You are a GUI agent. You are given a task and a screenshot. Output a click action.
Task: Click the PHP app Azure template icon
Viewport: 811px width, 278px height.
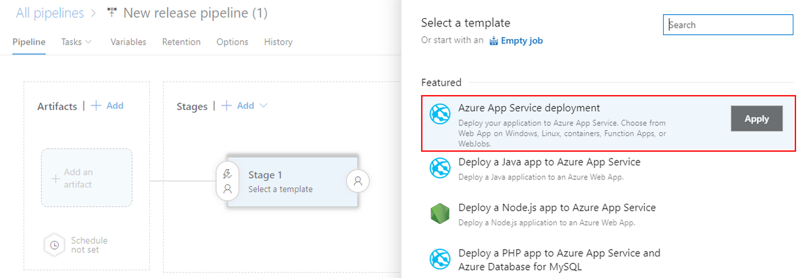440,259
